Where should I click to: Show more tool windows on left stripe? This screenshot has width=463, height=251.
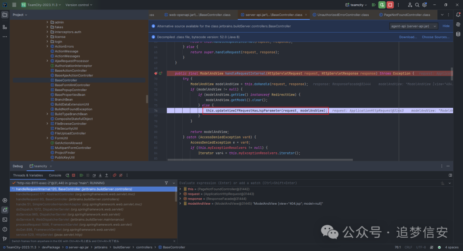pos(5,36)
